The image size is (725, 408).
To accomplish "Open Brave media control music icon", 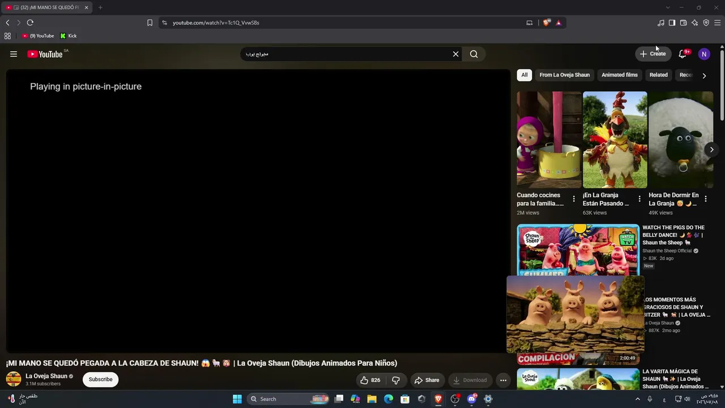I will coord(661,23).
